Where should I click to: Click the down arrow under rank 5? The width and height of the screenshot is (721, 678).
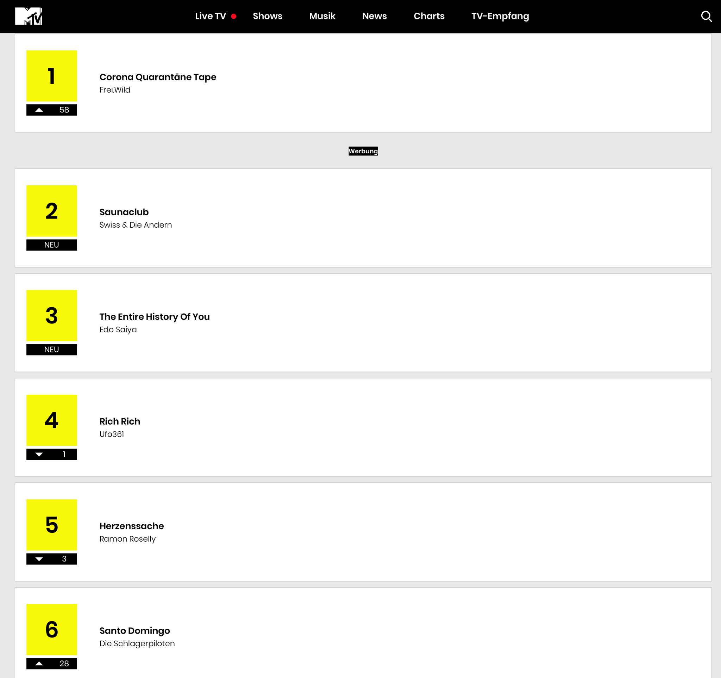point(39,559)
